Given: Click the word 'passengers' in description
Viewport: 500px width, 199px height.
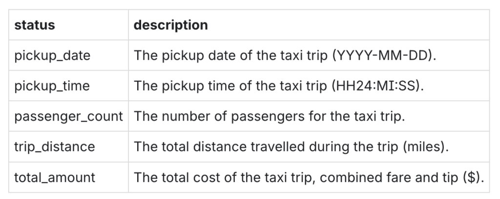Looking at the screenshot, I should [268, 117].
